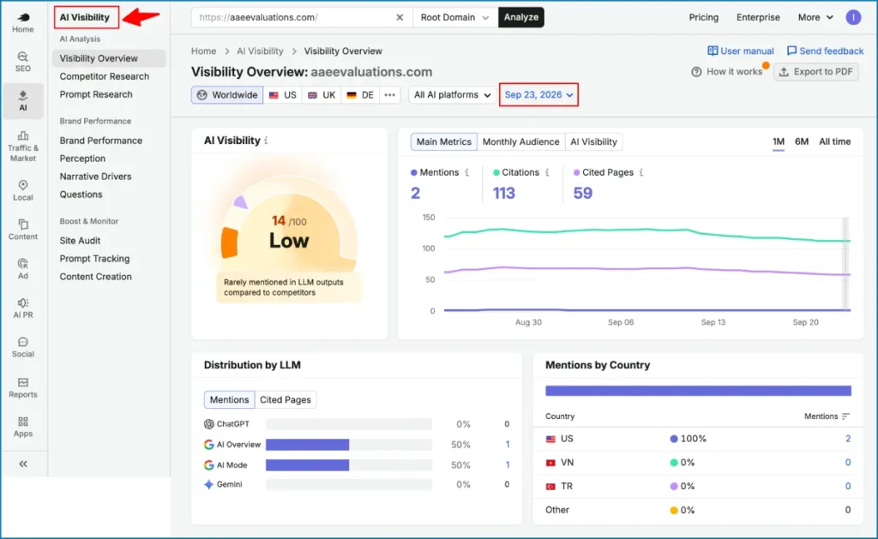Select the Worldwide region toggle
Viewport: 878px width, 539px height.
coord(227,94)
